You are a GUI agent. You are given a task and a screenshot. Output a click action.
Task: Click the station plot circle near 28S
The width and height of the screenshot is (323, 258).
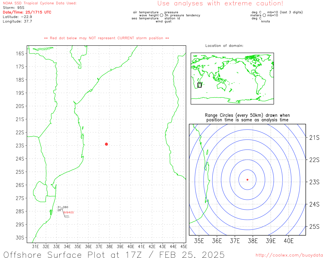tap(62, 209)
